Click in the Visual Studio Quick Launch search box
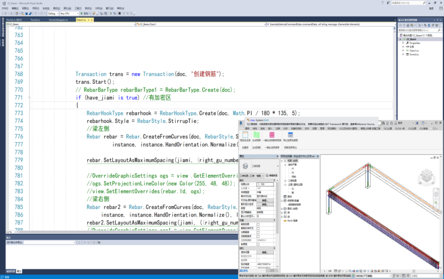Viewport: 444px width, 279px height. click(x=409, y=3)
